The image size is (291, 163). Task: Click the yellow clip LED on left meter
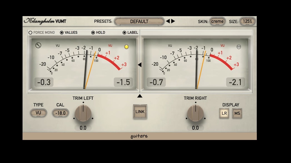pos(126,47)
